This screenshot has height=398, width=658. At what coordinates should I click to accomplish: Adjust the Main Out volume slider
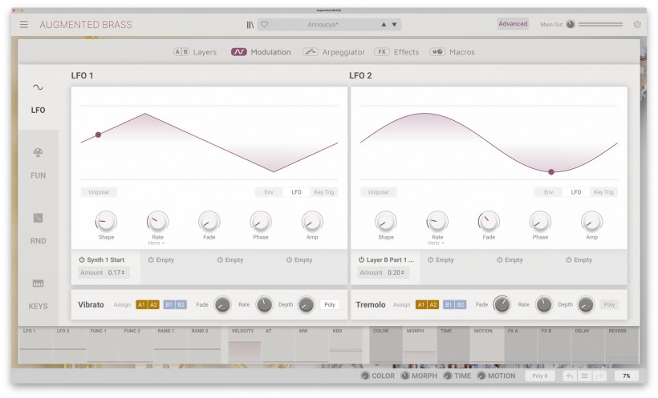pos(600,25)
